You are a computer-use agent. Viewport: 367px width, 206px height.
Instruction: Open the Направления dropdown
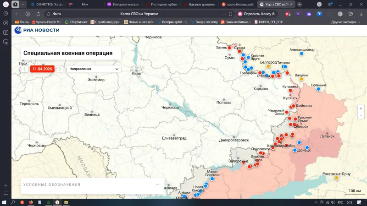click(94, 69)
